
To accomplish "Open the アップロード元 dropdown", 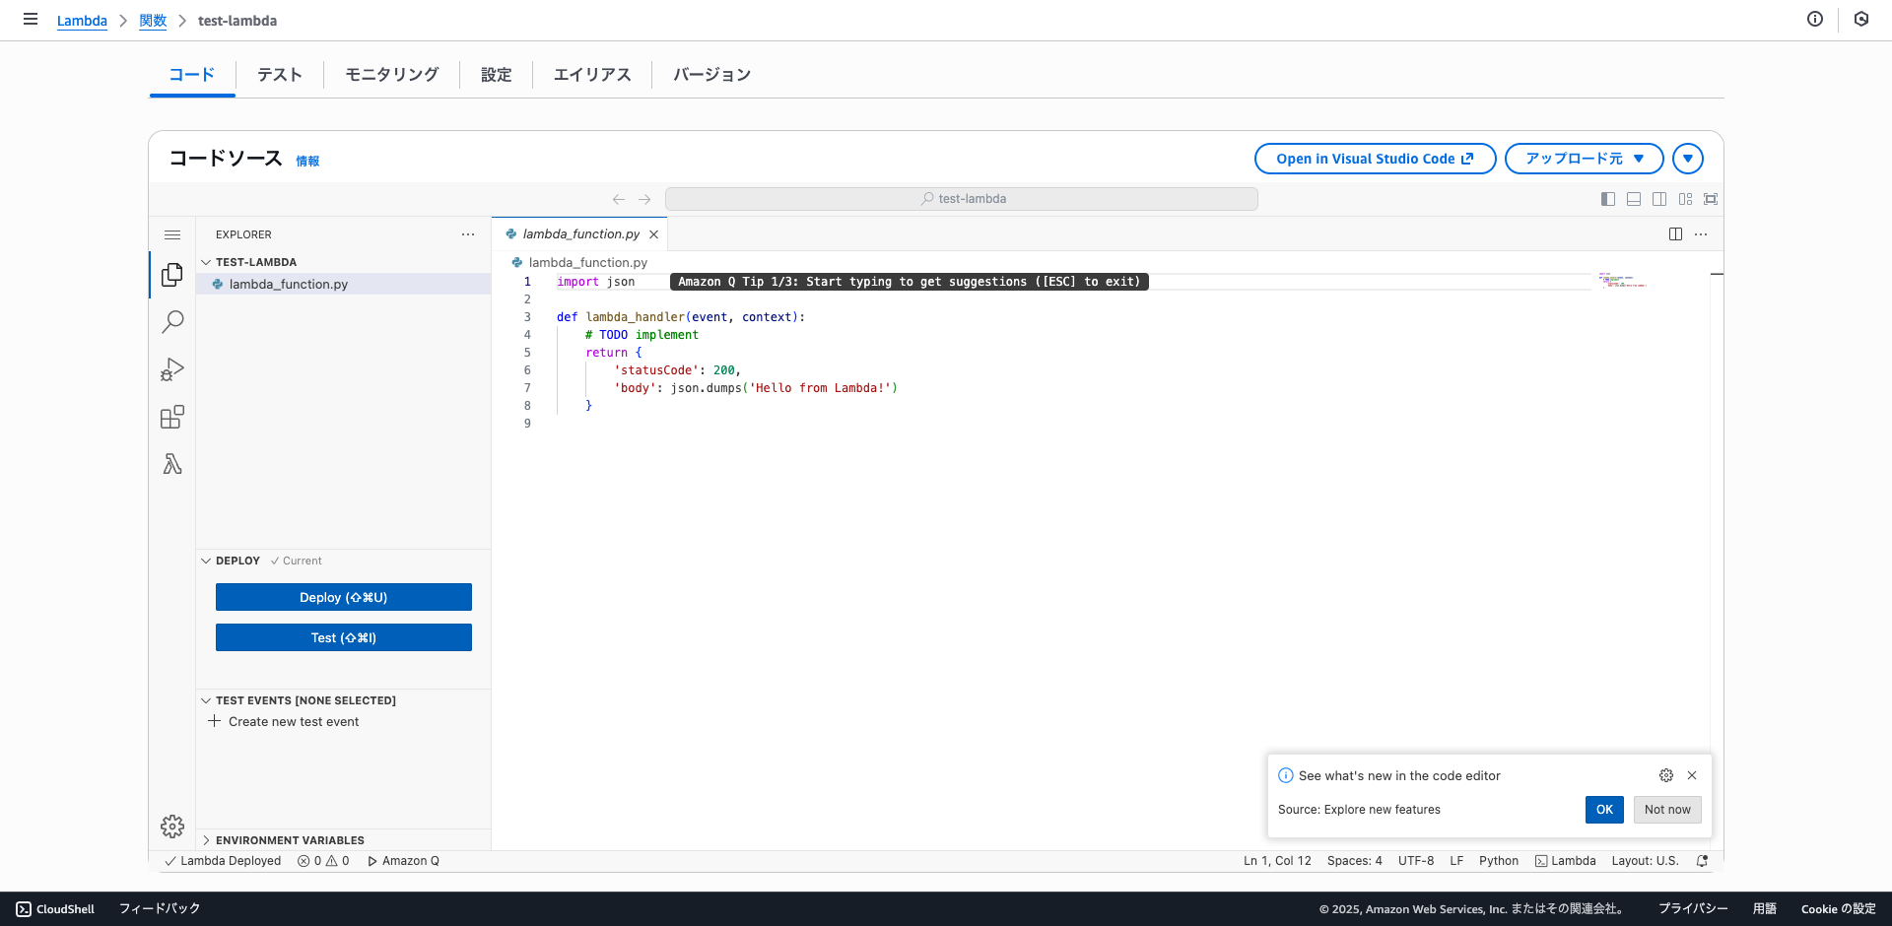I will [1584, 159].
